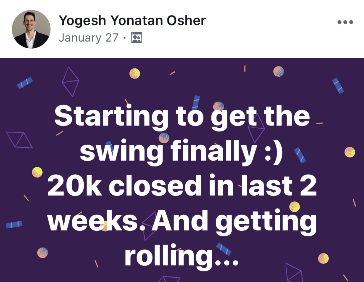Click the group audience icon beside the date

click(136, 38)
